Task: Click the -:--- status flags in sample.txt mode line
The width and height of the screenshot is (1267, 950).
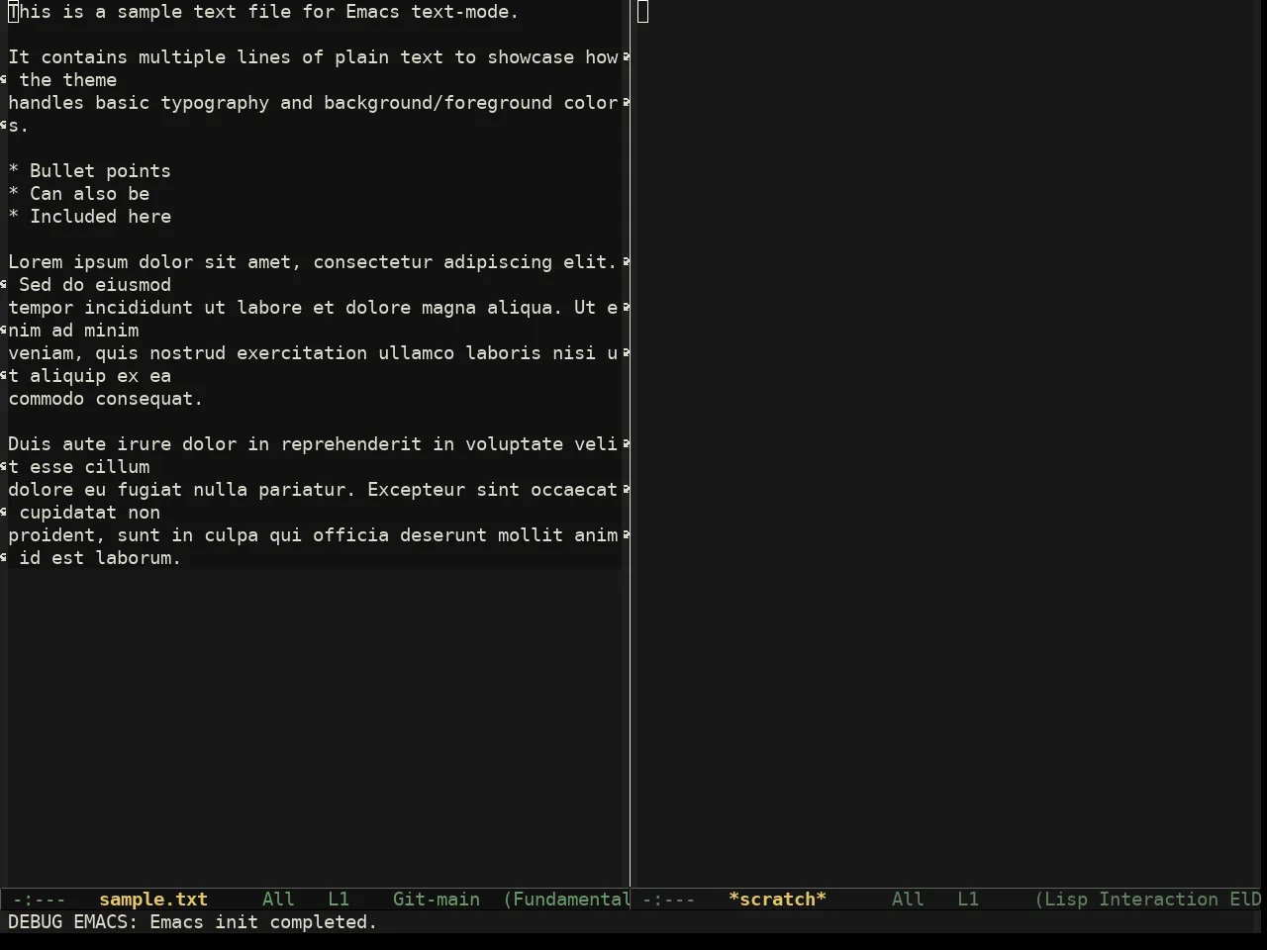Action: point(39,900)
